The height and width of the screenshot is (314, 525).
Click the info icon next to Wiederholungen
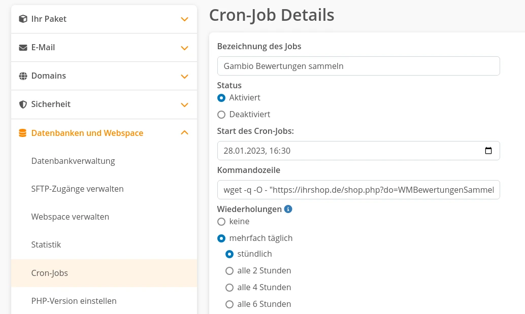[288, 209]
